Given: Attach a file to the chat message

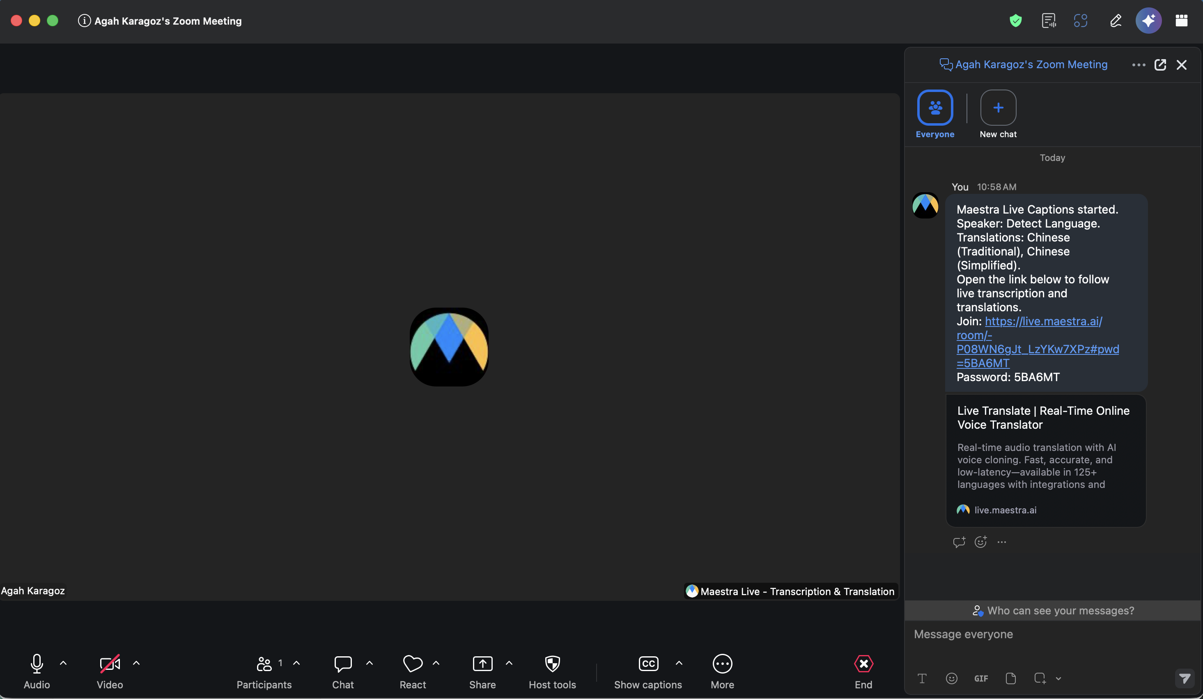Looking at the screenshot, I should (x=1010, y=678).
